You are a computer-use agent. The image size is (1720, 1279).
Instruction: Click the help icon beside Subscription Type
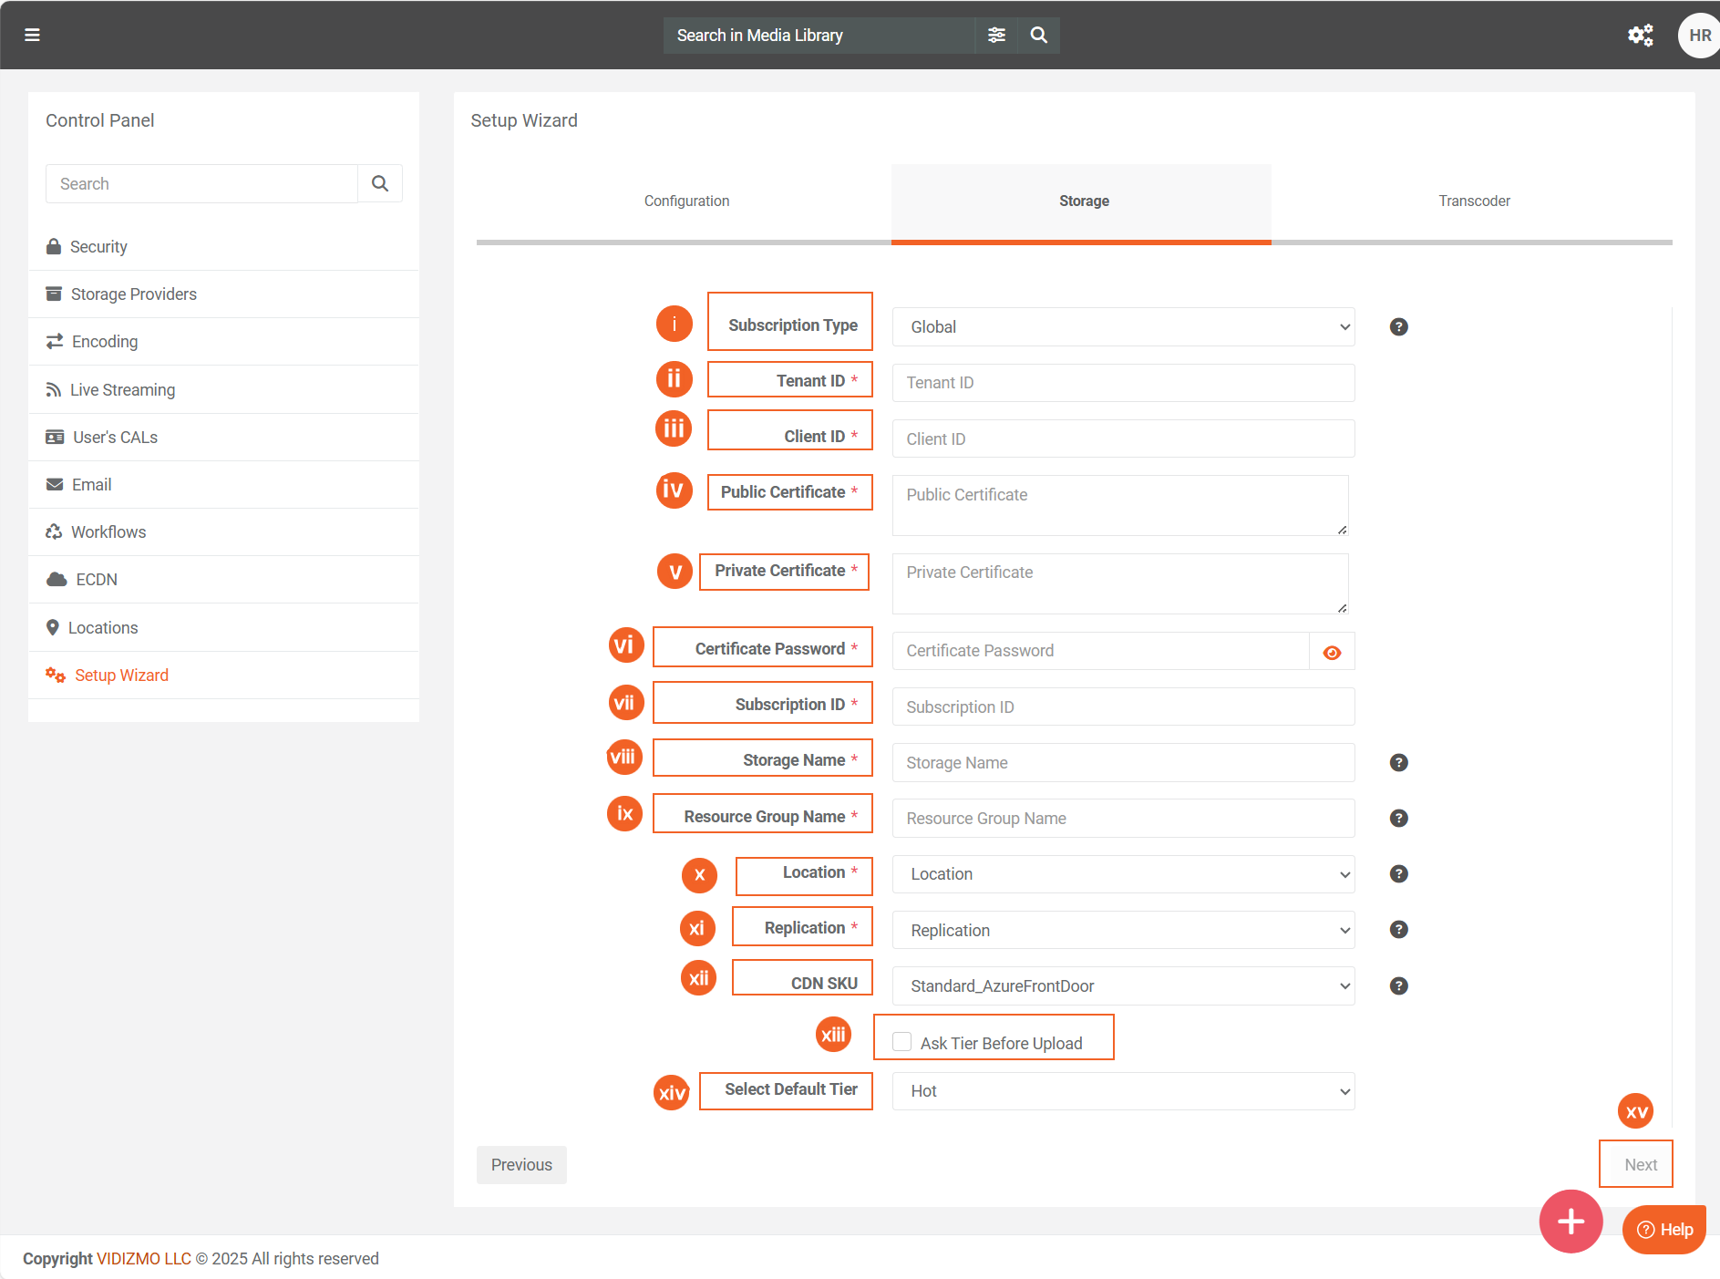1398,326
